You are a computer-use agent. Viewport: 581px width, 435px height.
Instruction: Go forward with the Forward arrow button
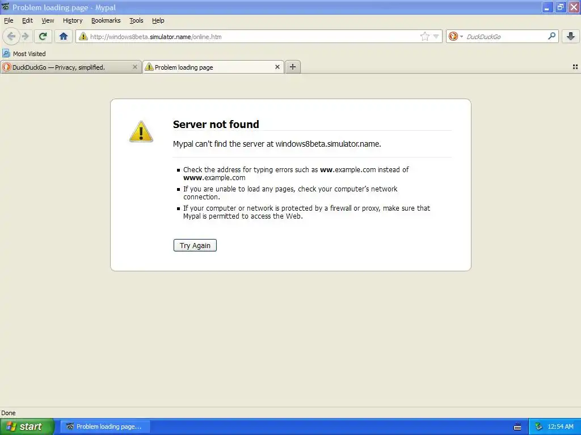click(26, 36)
